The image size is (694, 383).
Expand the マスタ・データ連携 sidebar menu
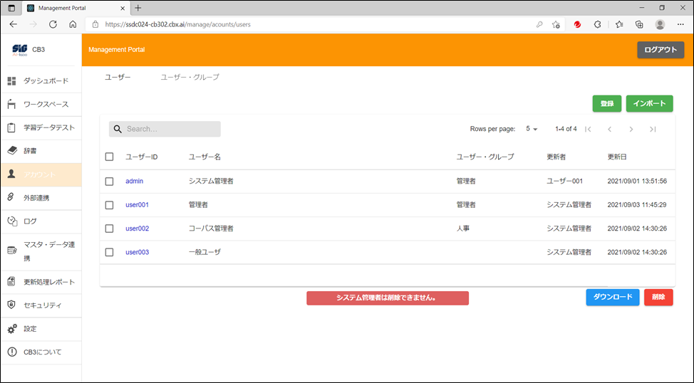48,251
